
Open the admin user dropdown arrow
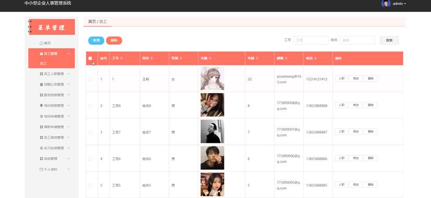pyautogui.click(x=405, y=4)
